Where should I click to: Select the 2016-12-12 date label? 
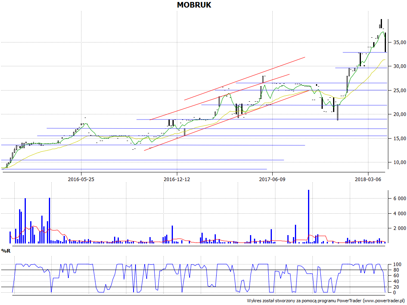click(x=177, y=179)
